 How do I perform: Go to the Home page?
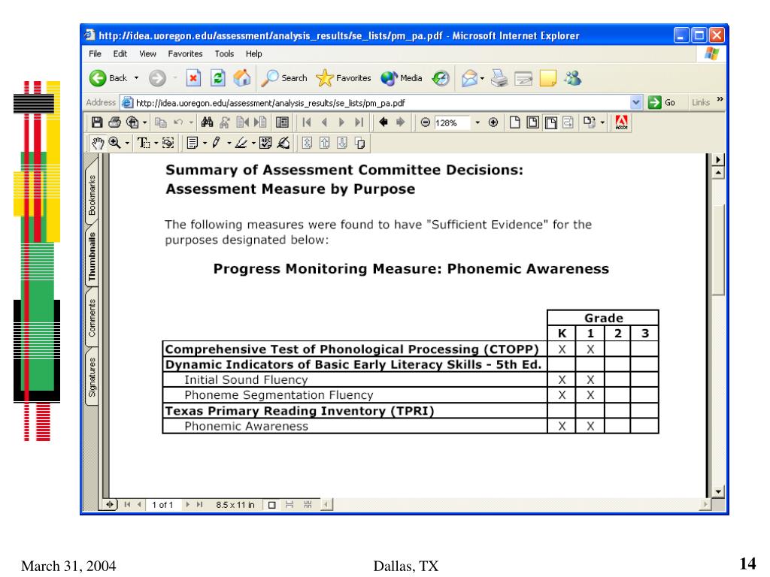coord(241,78)
